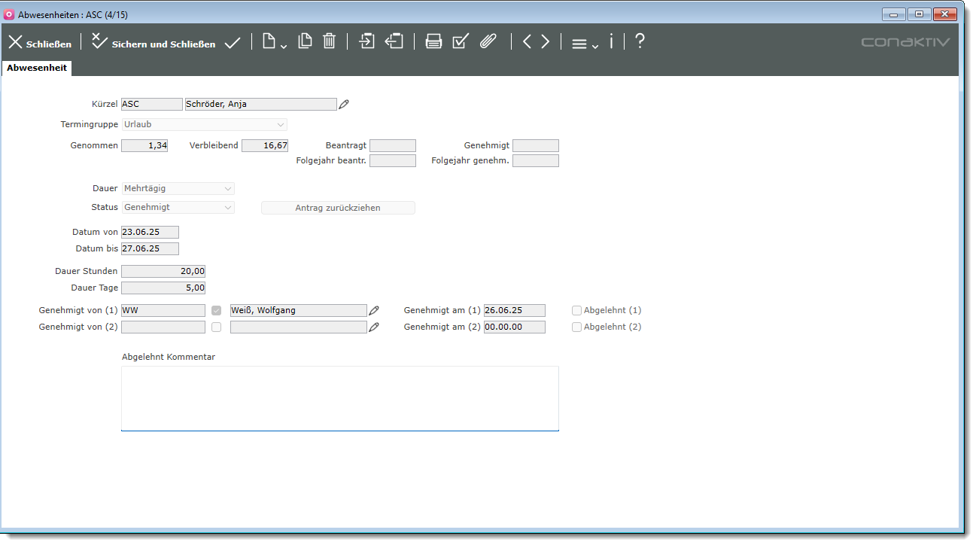
Task: Click the trash delete icon in toolbar
Action: click(x=329, y=41)
